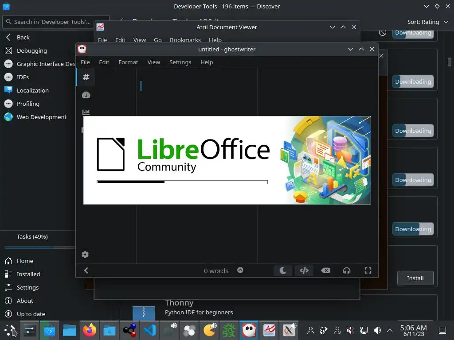Click in the ghostwriter editor text area
This screenshot has width=454, height=340.
(197, 93)
